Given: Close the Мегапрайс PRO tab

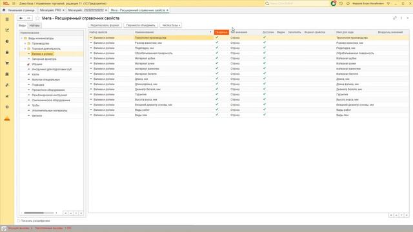Looking at the screenshot, I should (x=63, y=10).
